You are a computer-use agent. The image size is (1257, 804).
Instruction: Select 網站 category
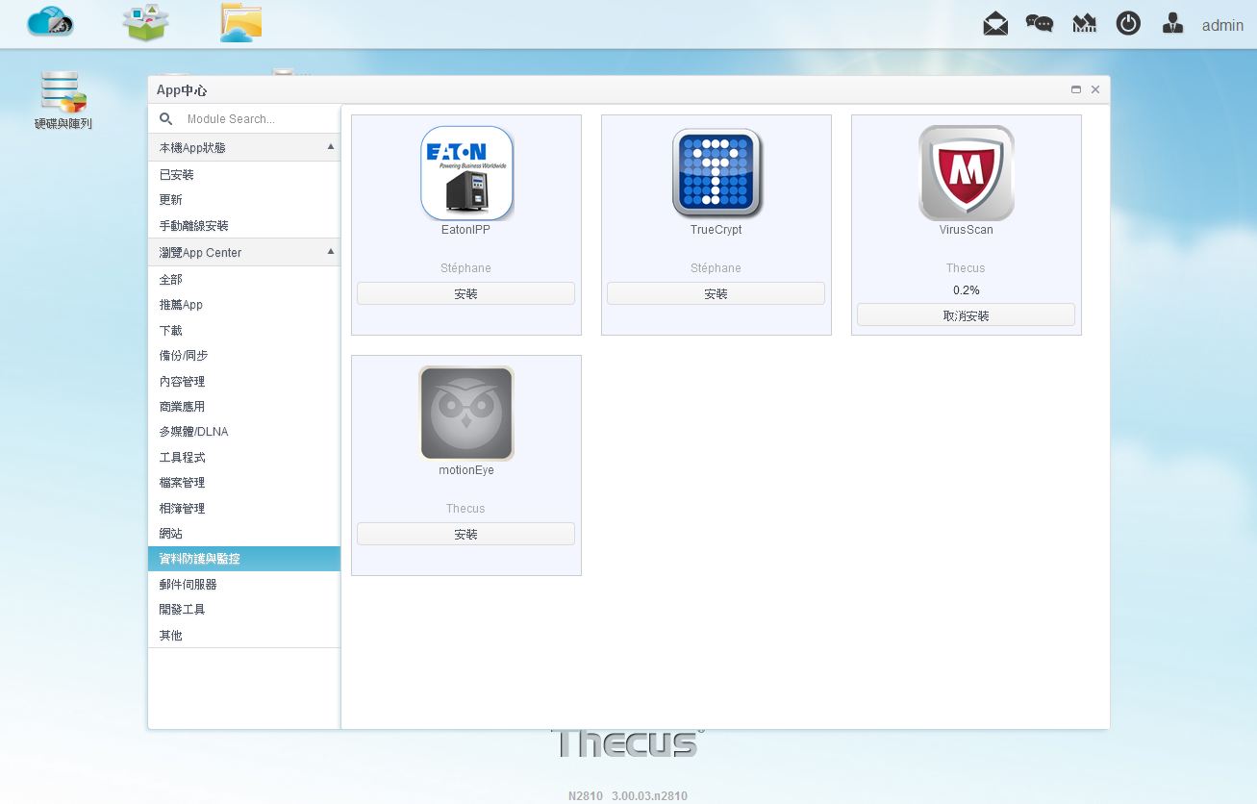point(244,534)
